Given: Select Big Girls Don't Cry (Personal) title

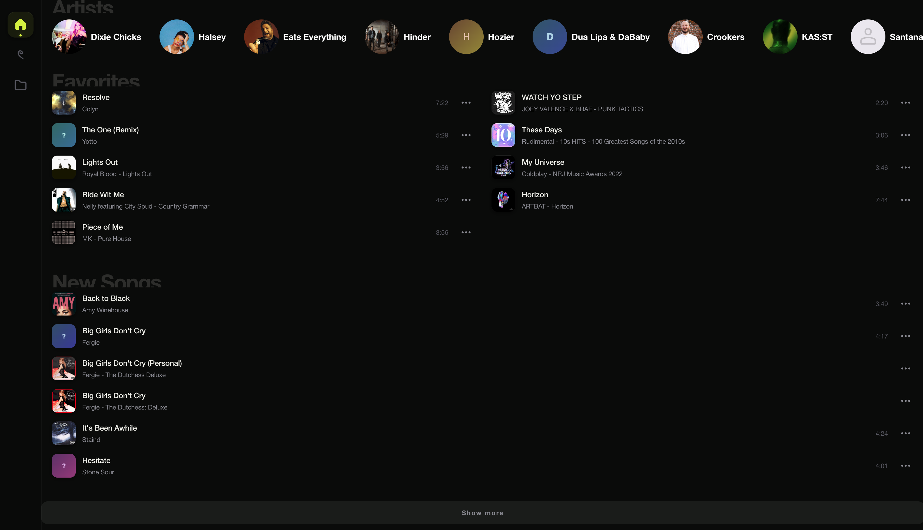Looking at the screenshot, I should tap(132, 363).
